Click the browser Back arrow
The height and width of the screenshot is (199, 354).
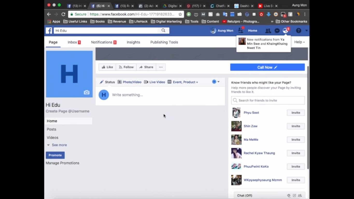[49, 14]
